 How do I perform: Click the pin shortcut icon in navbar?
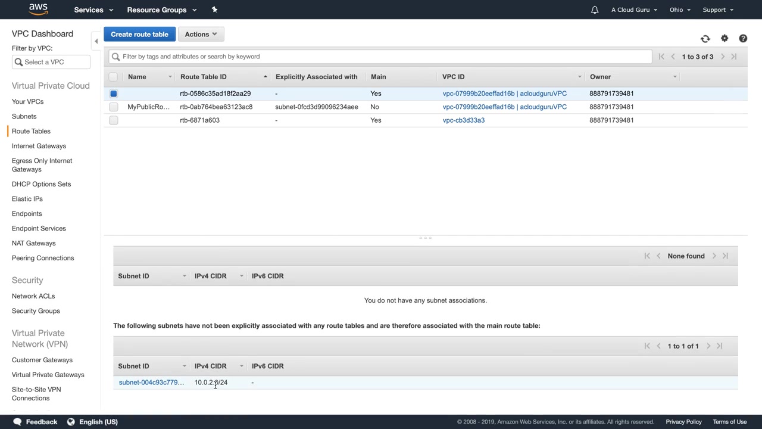coord(214,10)
